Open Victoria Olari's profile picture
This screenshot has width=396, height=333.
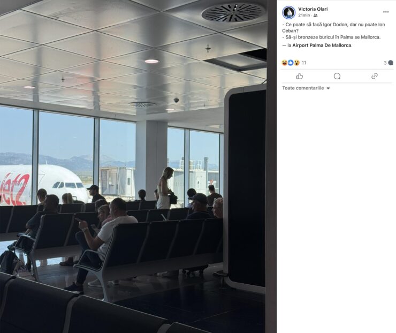coord(288,12)
